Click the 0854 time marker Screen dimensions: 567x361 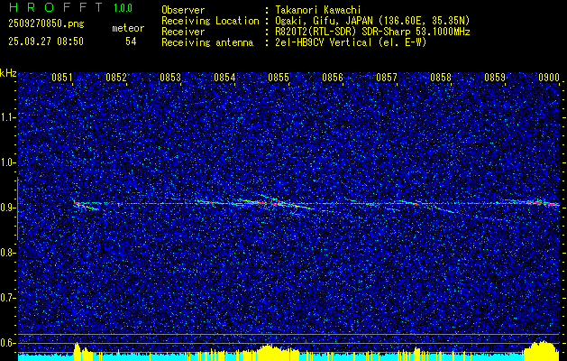point(224,78)
